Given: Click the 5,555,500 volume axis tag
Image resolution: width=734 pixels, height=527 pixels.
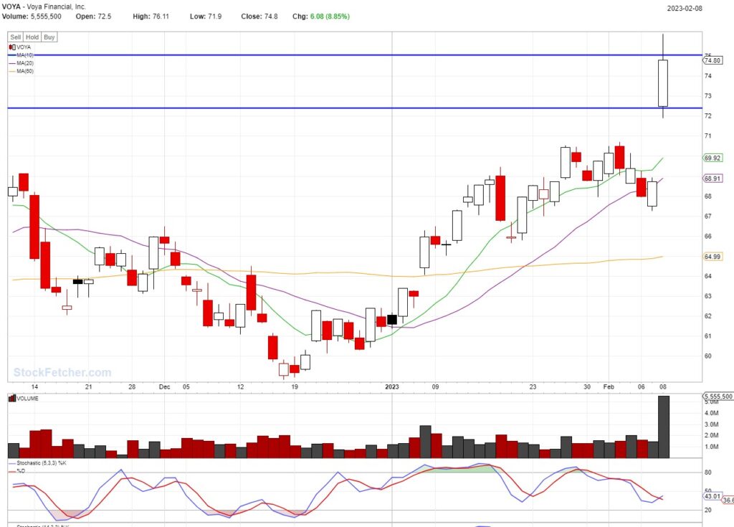Looking at the screenshot, I should (718, 397).
